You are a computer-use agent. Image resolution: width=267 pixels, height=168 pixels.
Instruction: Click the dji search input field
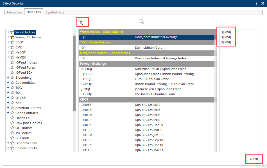click(x=107, y=22)
